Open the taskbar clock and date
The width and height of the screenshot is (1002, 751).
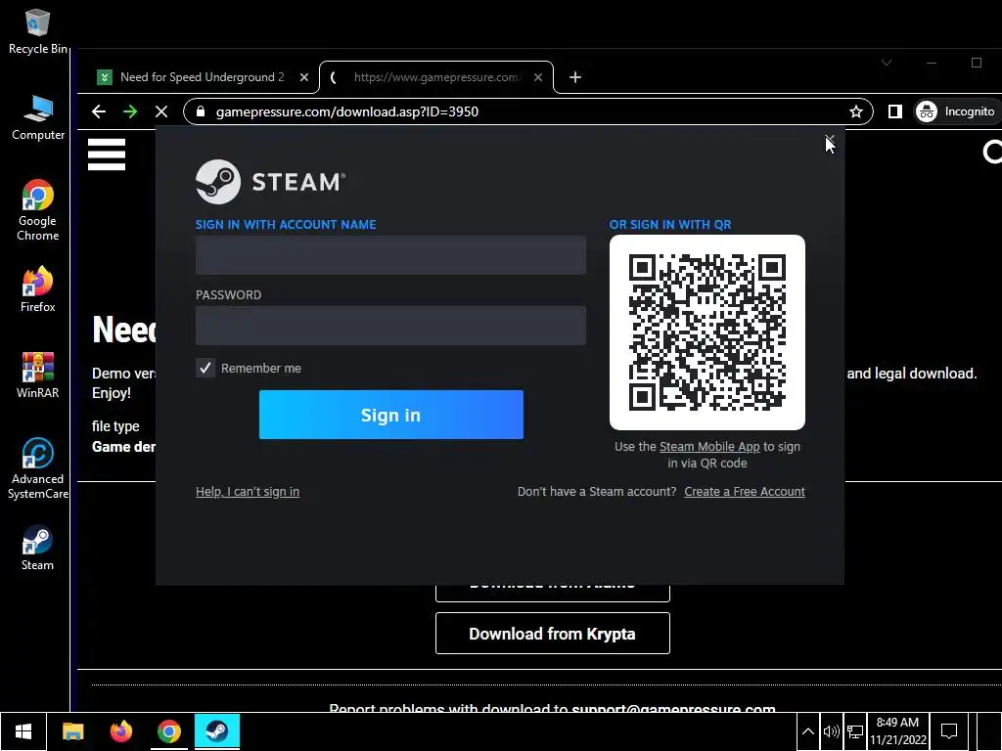pyautogui.click(x=898, y=731)
